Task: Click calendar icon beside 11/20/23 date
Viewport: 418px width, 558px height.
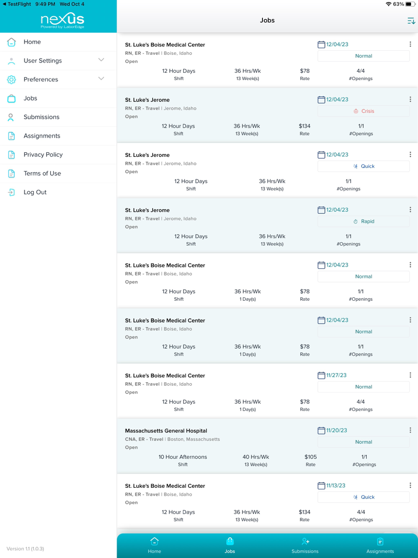Action: [321, 430]
